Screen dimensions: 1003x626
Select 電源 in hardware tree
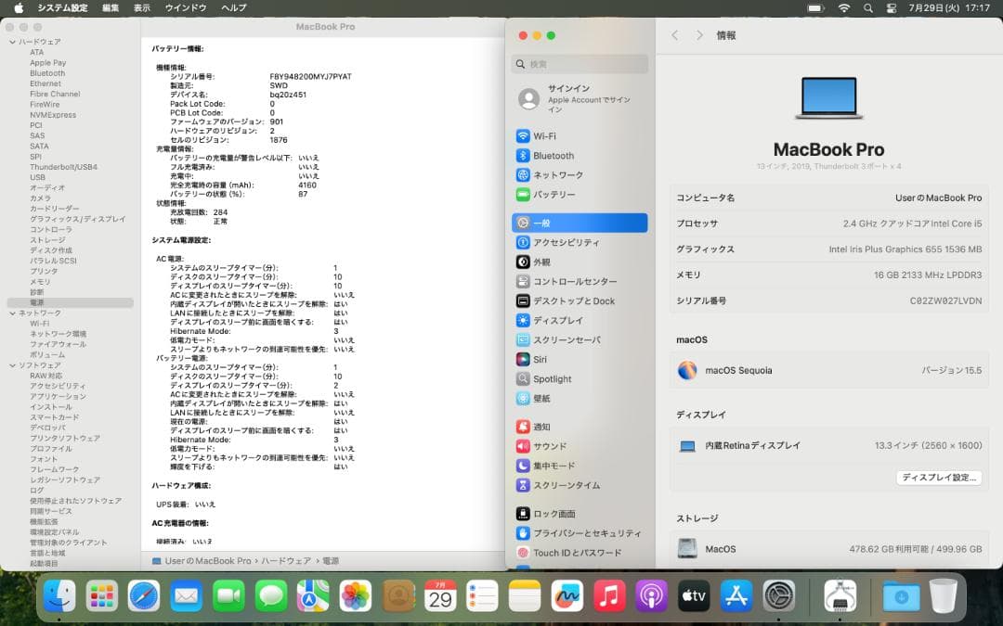(x=71, y=302)
